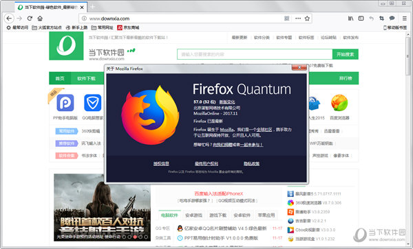This screenshot has width=413, height=249.
Task: Click the green start search button
Action: point(346,54)
